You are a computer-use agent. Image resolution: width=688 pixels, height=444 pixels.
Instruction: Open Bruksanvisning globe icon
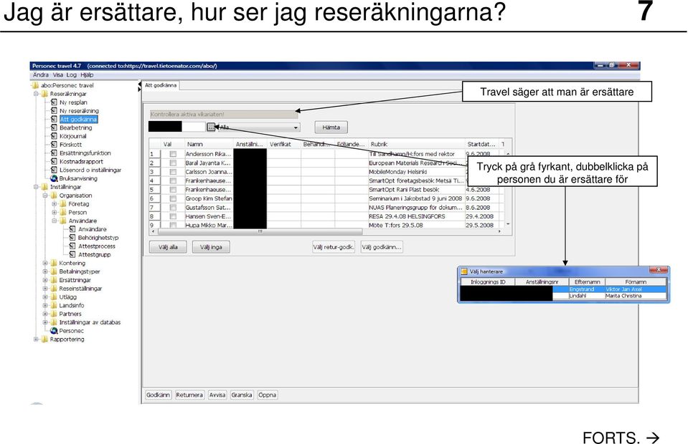pyautogui.click(x=54, y=178)
